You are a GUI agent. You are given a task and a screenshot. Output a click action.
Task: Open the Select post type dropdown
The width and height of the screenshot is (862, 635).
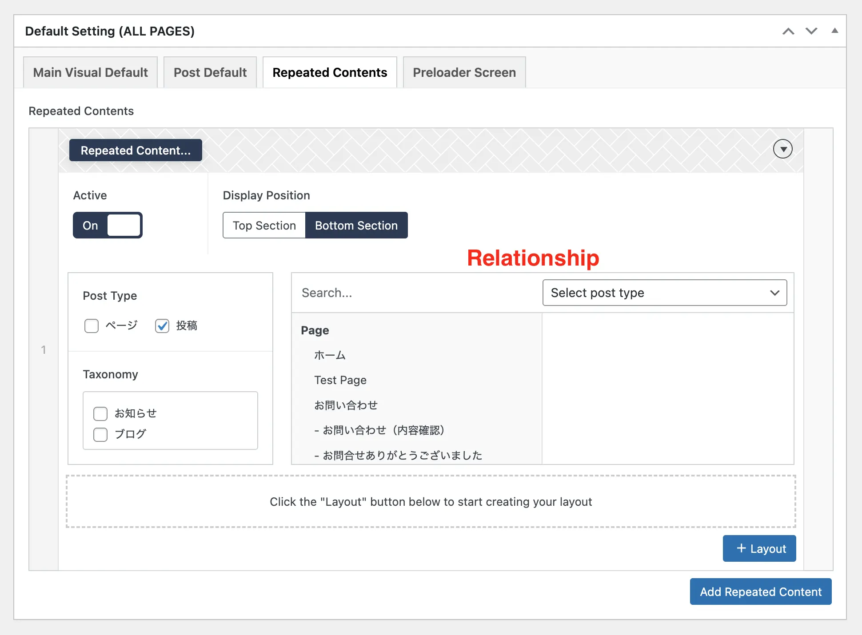[664, 293]
